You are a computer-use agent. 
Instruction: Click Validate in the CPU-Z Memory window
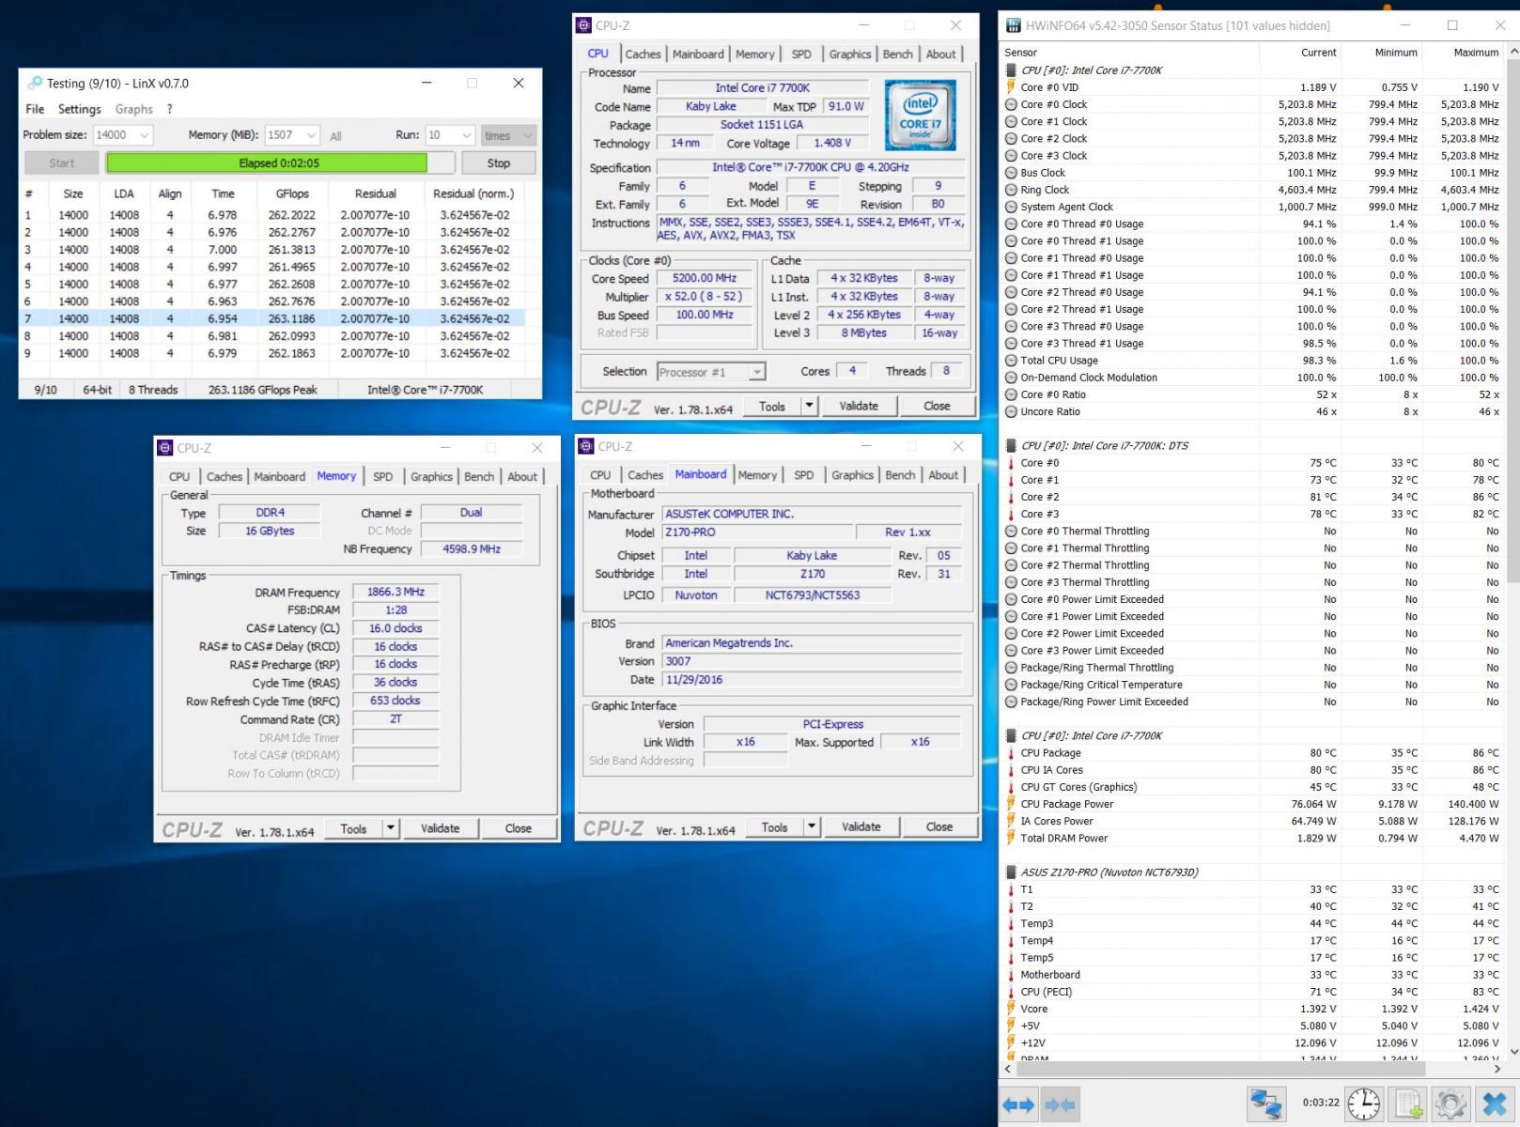[440, 828]
